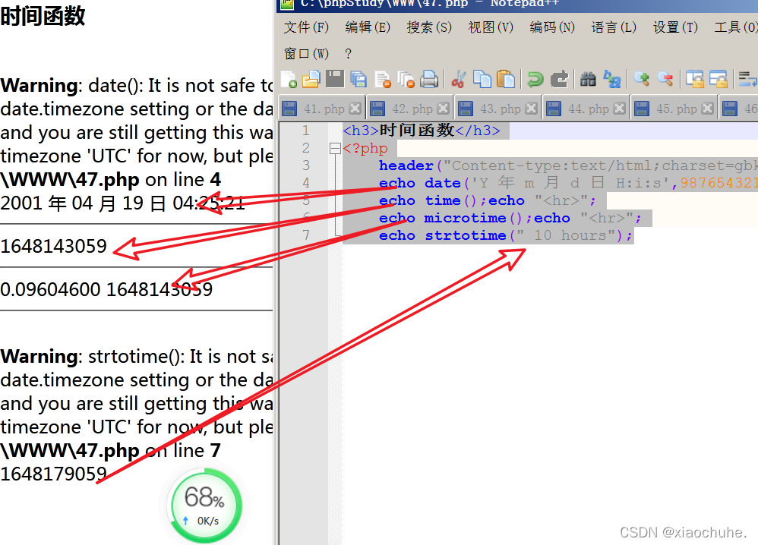Click the 68% network speed floating widget
The image size is (758, 545).
click(x=204, y=506)
